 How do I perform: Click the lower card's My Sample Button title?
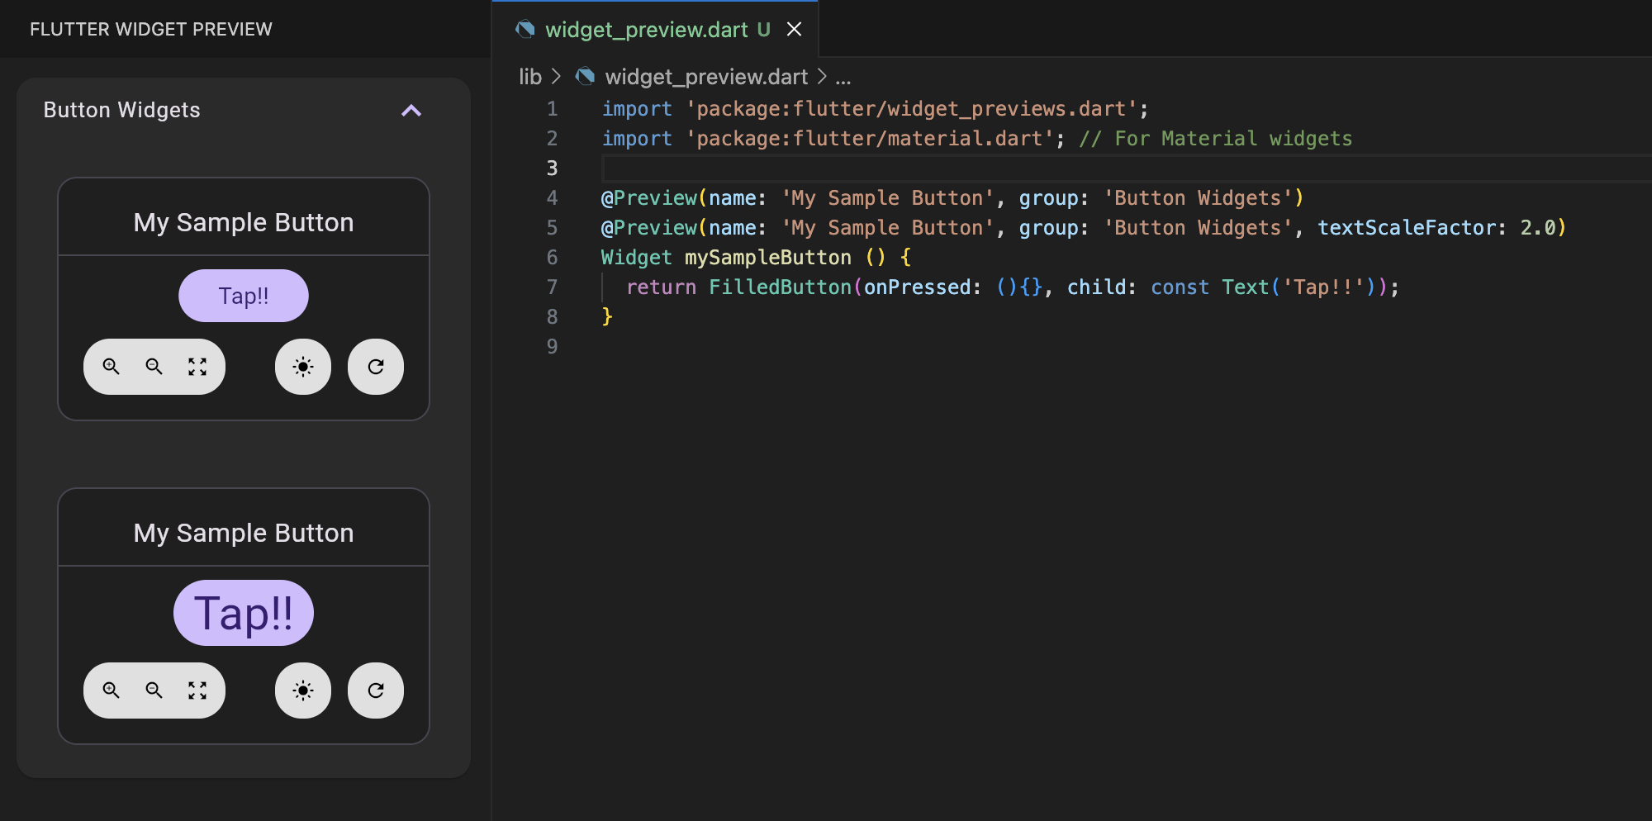244,533
